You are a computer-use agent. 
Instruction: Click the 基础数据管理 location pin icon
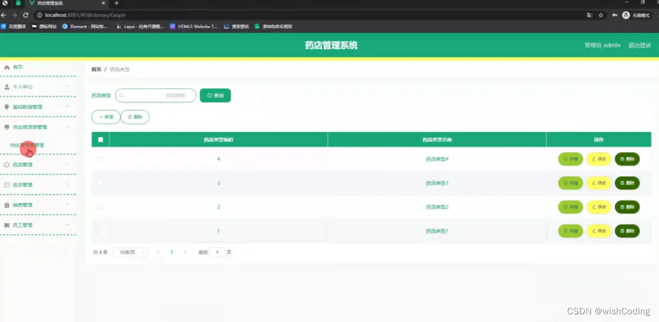point(6,107)
